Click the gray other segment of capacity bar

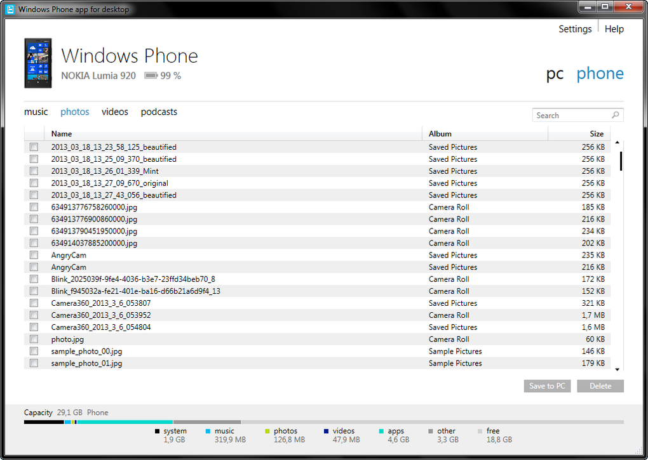click(207, 422)
